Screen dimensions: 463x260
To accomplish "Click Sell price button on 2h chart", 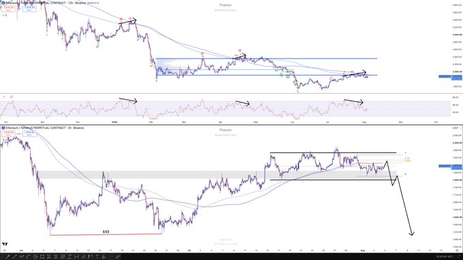I will (x=9, y=134).
